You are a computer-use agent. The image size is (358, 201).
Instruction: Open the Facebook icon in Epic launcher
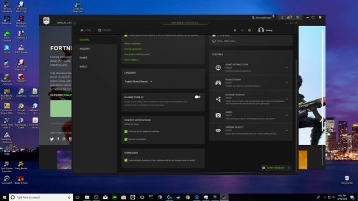pyautogui.click(x=58, y=139)
